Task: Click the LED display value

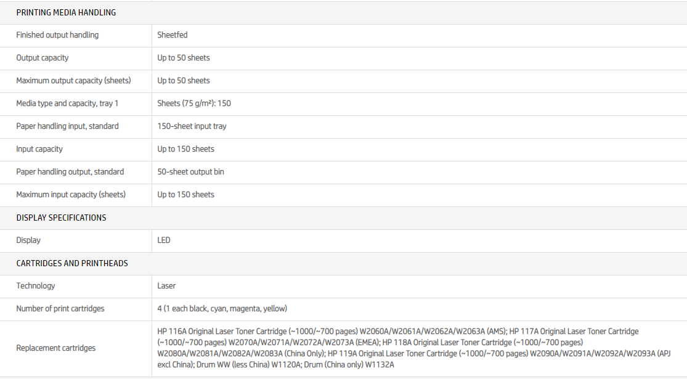Action: tap(164, 240)
